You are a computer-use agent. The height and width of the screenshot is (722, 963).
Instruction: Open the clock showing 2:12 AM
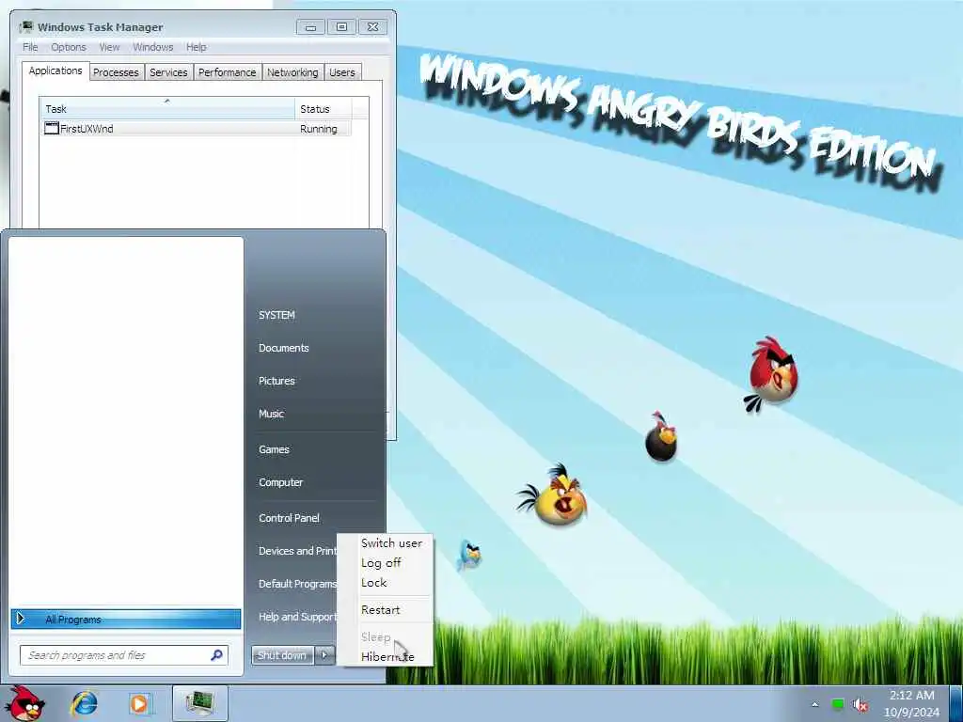tap(911, 703)
